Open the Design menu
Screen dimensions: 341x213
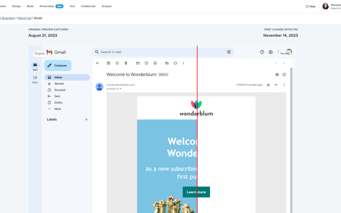pos(16,6)
